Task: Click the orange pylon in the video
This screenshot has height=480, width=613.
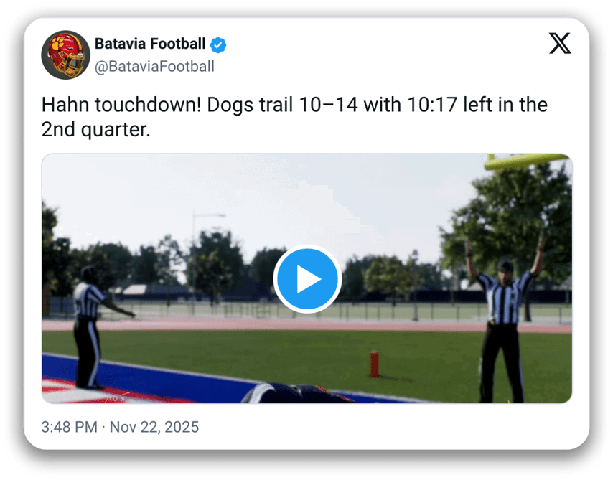Action: pyautogui.click(x=374, y=363)
